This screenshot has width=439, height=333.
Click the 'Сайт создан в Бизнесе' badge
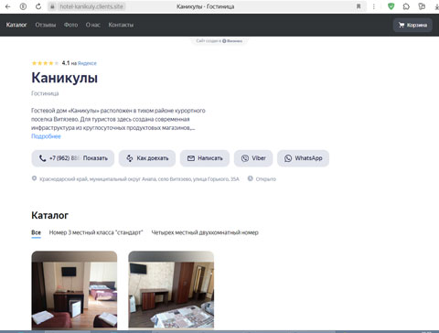(219, 41)
